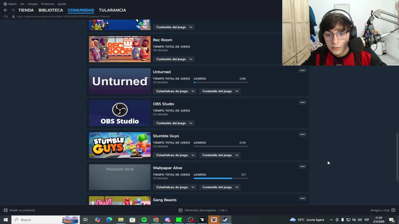Open the Ayuda menu
The height and width of the screenshot is (224, 399).
point(62,4)
